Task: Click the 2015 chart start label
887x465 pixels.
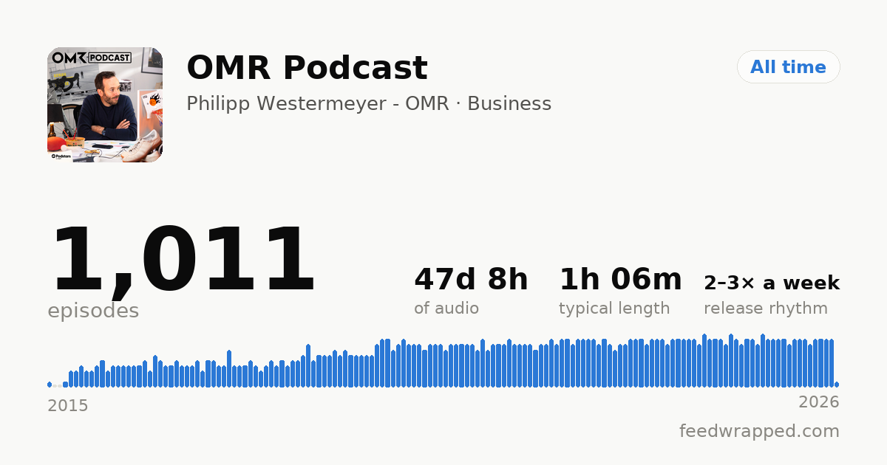Action: click(68, 406)
